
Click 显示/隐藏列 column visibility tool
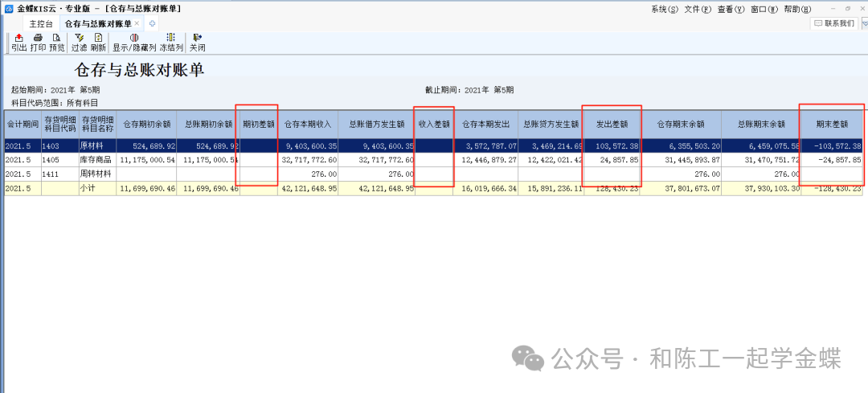134,42
